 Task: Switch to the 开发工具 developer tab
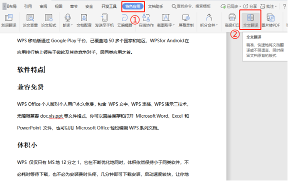click(x=109, y=7)
